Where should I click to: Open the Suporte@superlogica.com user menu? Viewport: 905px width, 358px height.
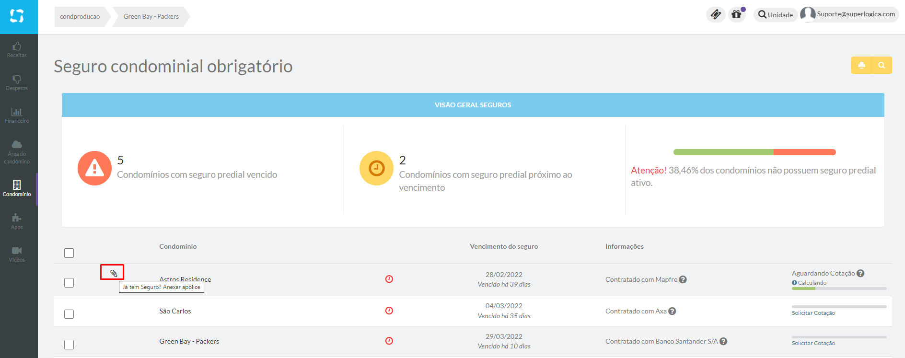pyautogui.click(x=849, y=14)
